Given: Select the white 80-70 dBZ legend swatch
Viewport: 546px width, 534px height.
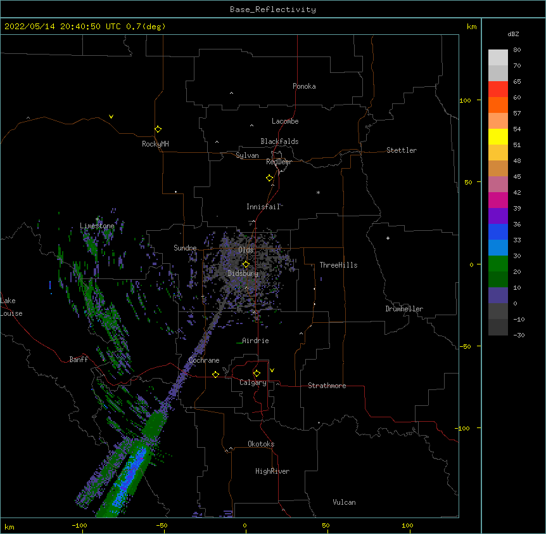Looking at the screenshot, I should click(498, 58).
